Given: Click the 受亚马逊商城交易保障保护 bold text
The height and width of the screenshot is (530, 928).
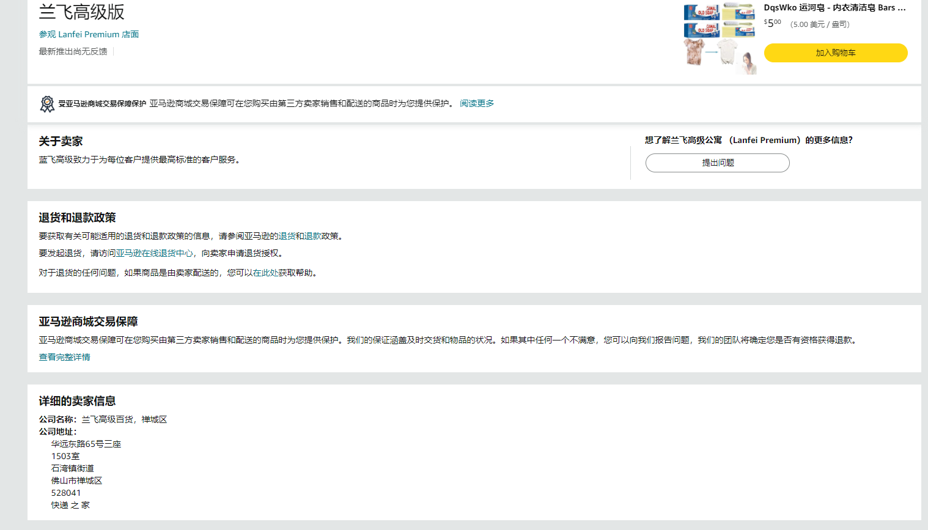Looking at the screenshot, I should tap(102, 104).
